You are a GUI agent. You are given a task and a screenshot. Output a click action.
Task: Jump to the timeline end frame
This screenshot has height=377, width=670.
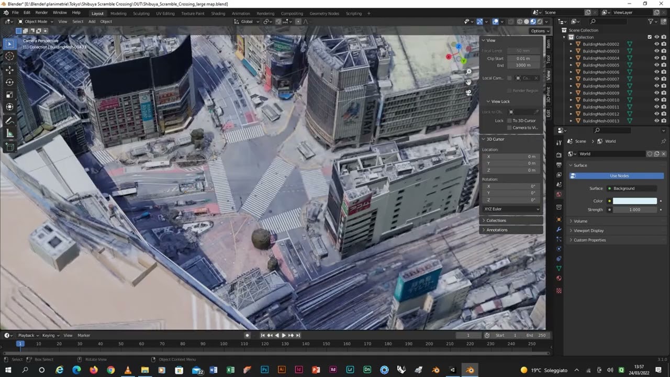click(298, 335)
